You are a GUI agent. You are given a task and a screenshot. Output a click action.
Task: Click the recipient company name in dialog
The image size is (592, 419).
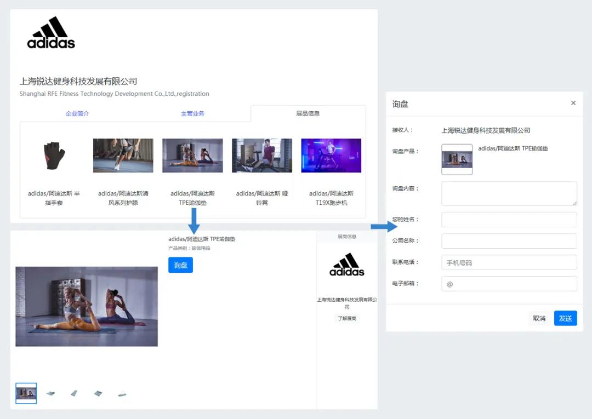pos(486,130)
